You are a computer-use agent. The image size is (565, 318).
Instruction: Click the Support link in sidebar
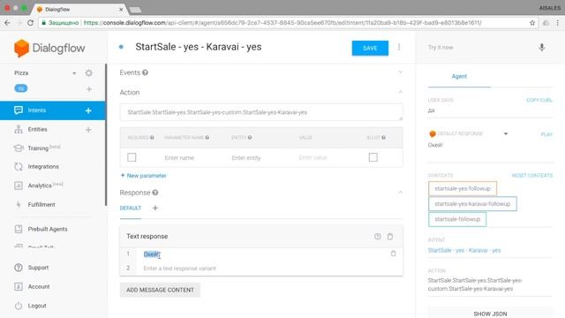coord(38,268)
